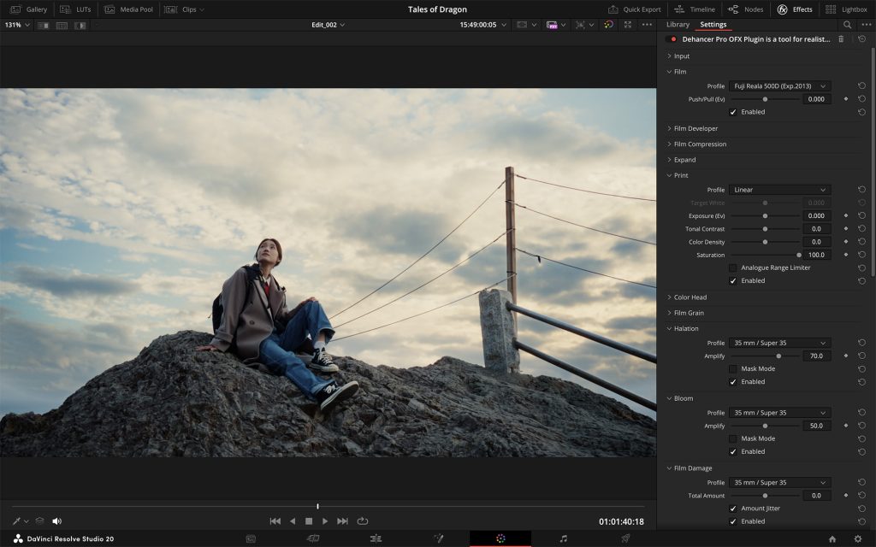Viewport: 876px width, 547px height.
Task: Click the Nodes button in the top bar
Action: pyautogui.click(x=746, y=9)
